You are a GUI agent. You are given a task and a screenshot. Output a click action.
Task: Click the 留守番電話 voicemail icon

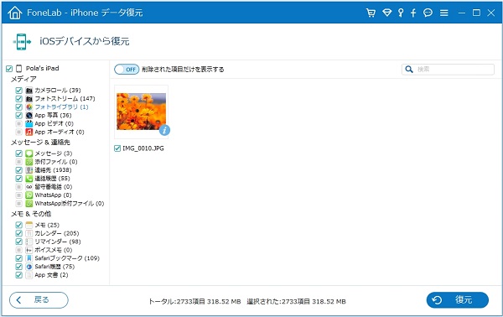click(29, 187)
